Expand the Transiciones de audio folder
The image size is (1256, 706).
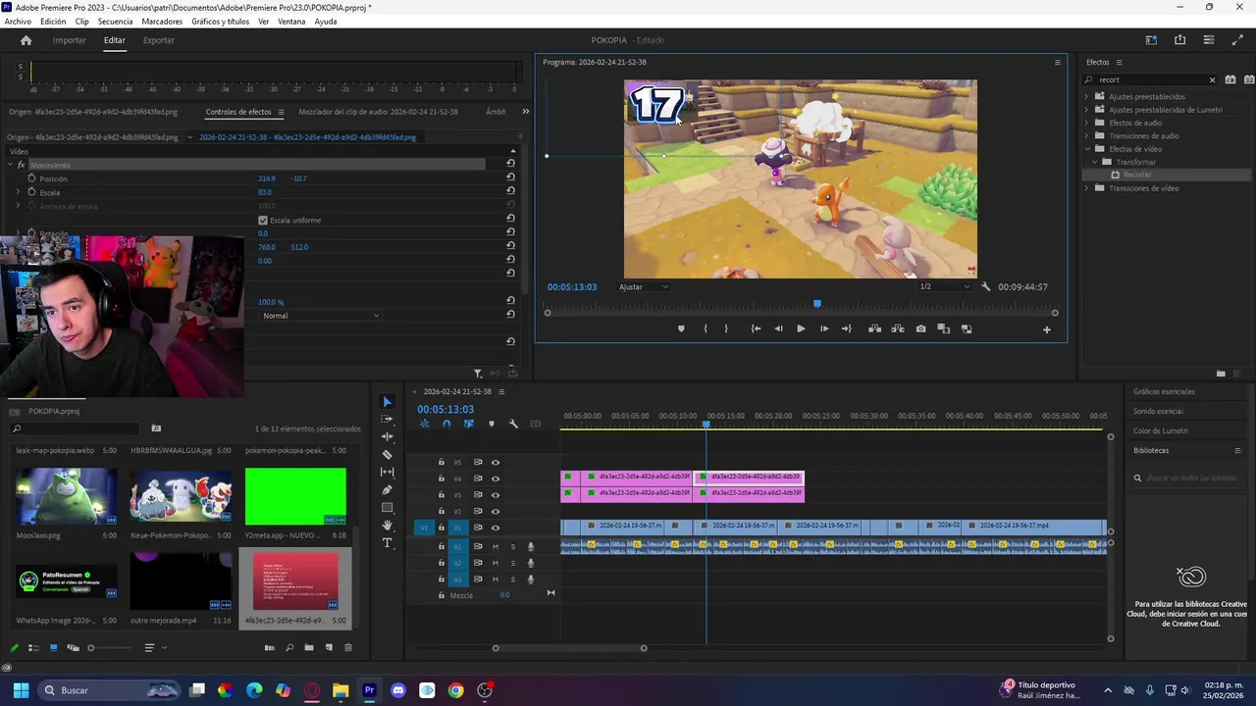tap(1086, 136)
